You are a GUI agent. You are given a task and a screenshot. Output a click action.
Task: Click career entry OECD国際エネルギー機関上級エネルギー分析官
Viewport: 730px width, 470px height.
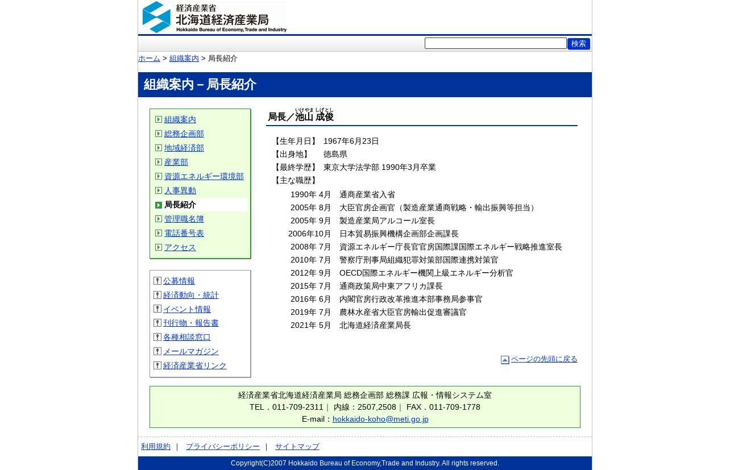click(426, 273)
